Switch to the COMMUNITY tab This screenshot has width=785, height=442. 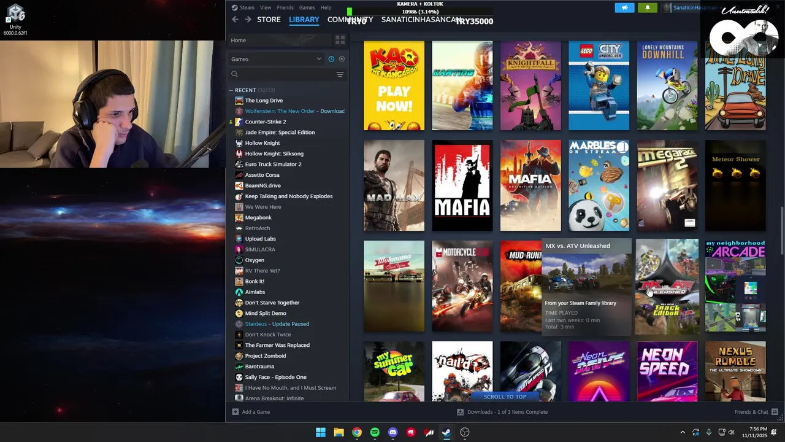(350, 20)
